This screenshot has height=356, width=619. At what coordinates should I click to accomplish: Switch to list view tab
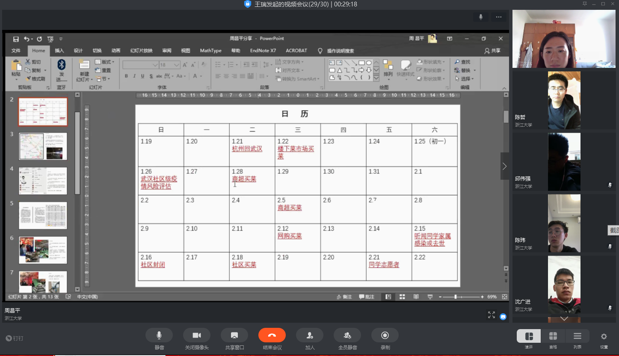click(577, 336)
